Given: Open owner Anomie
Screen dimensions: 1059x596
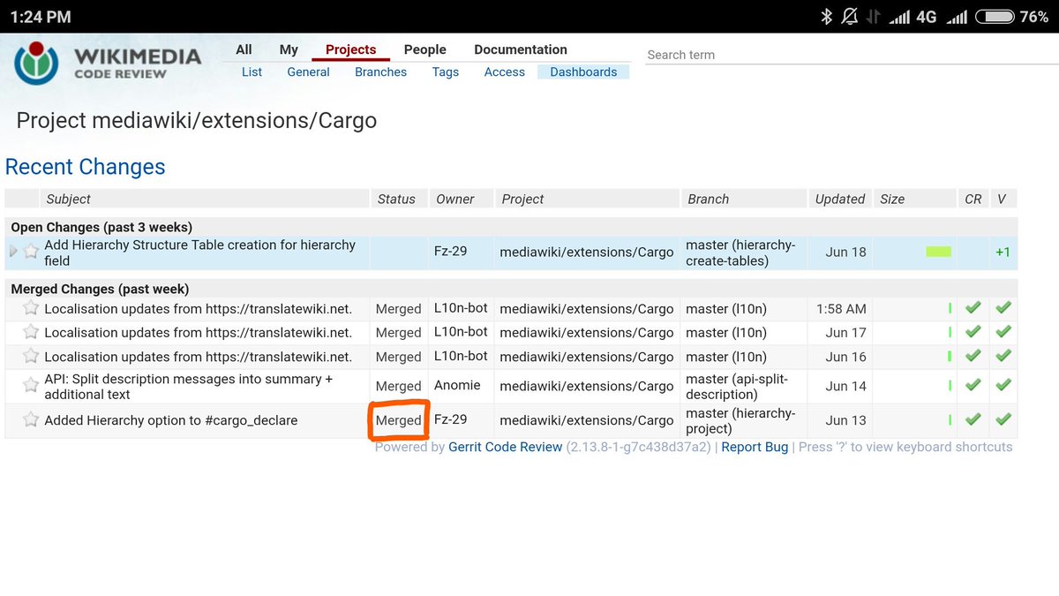Looking at the screenshot, I should point(457,385).
